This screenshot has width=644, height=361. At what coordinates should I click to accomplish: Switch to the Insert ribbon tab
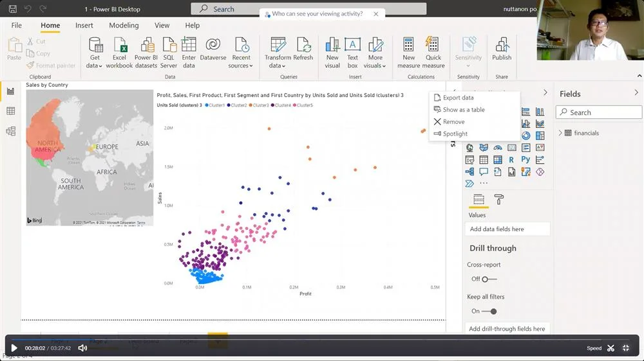point(84,26)
